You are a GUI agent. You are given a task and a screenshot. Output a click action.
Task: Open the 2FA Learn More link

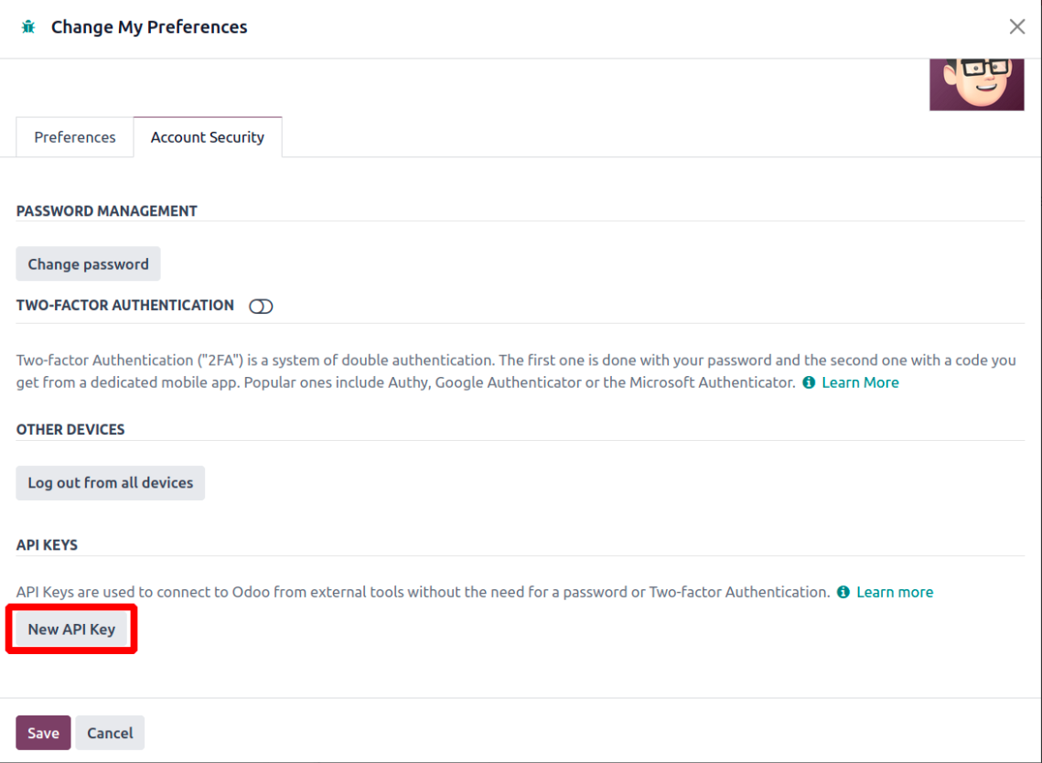860,382
